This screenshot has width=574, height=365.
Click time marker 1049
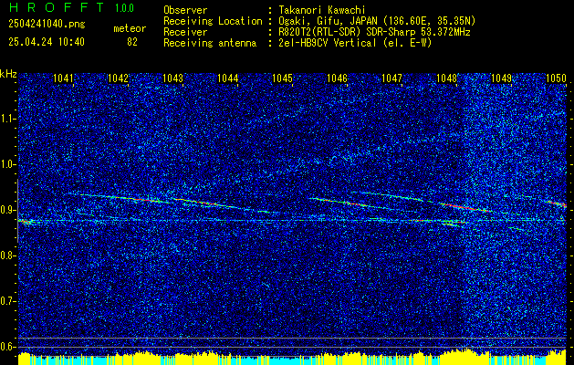(502, 78)
